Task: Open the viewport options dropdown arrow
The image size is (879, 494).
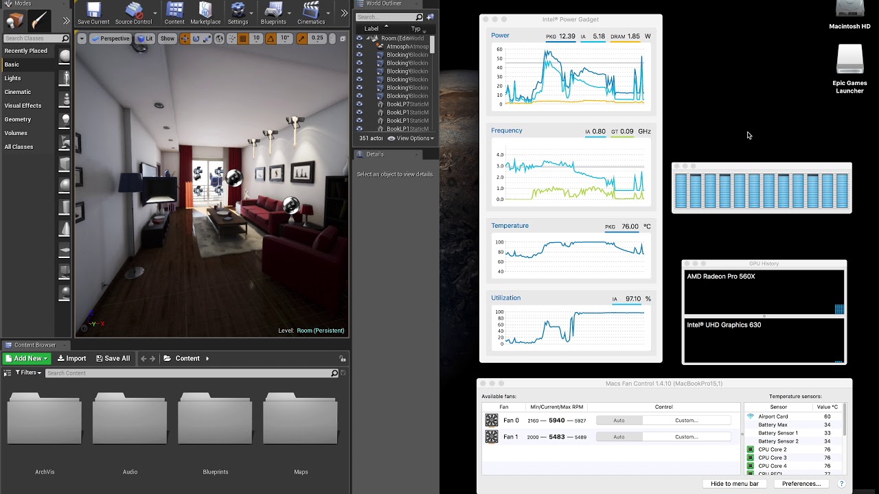Action: pyautogui.click(x=82, y=38)
